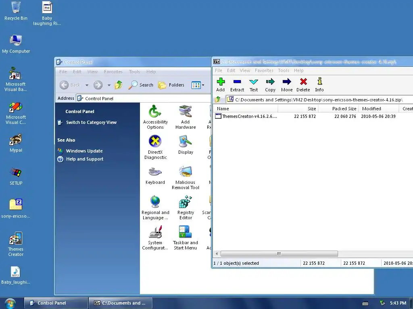
Task: Open Help menu in 7-Zip window
Action: tap(299, 70)
